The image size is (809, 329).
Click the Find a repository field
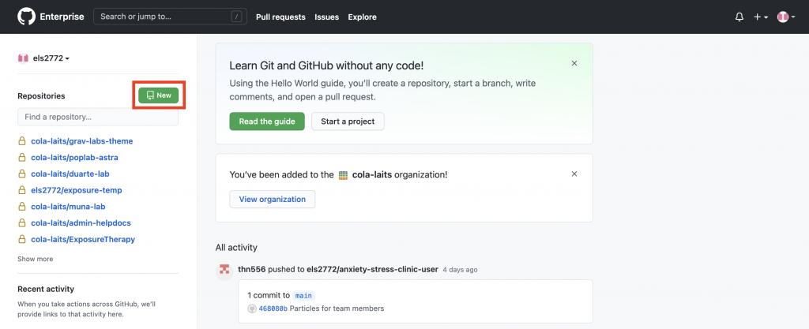coord(98,117)
